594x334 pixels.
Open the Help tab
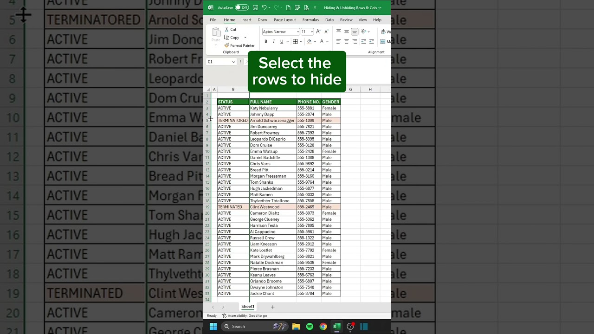click(x=377, y=20)
